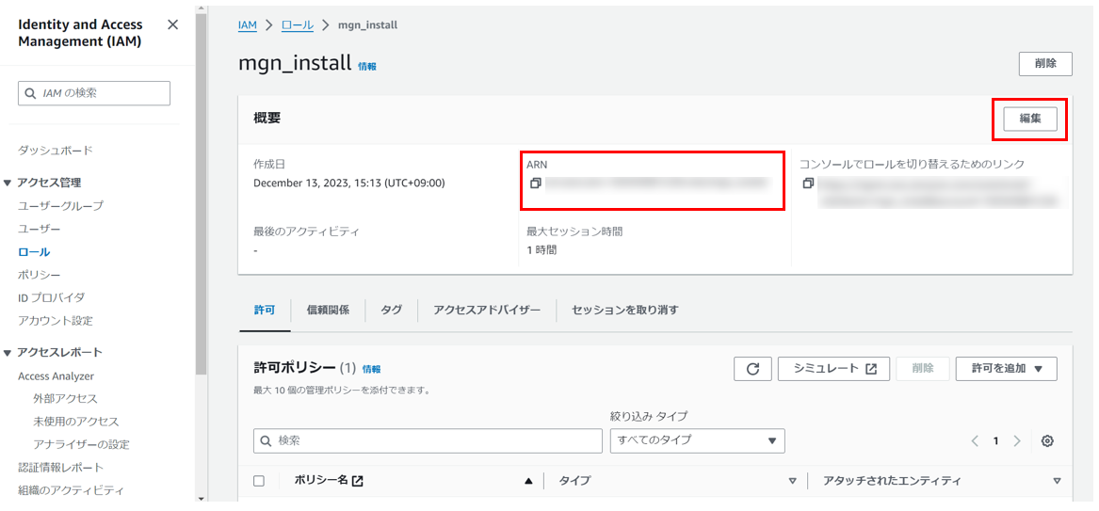Copy the ARN with copy icon
This screenshot has height=511, width=1099.
(x=536, y=184)
